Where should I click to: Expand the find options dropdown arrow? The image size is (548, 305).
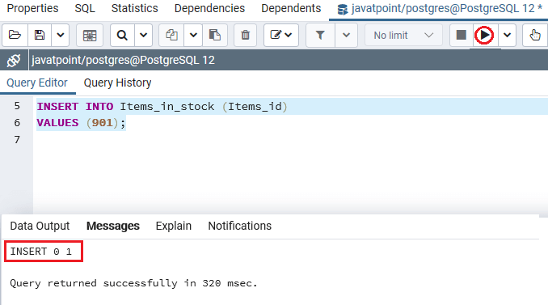point(143,35)
